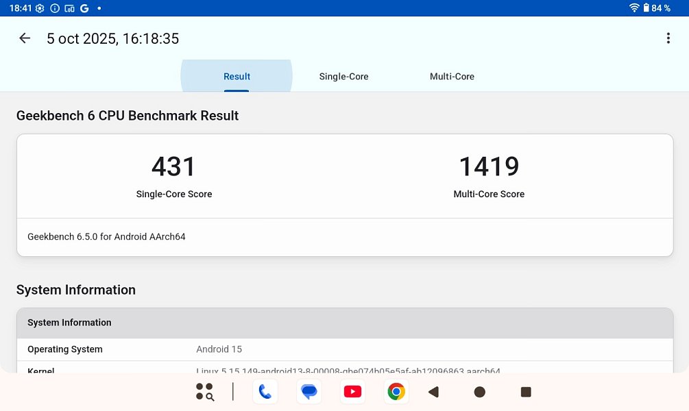Select the Result tab
This screenshot has width=689, height=411.
coord(237,77)
